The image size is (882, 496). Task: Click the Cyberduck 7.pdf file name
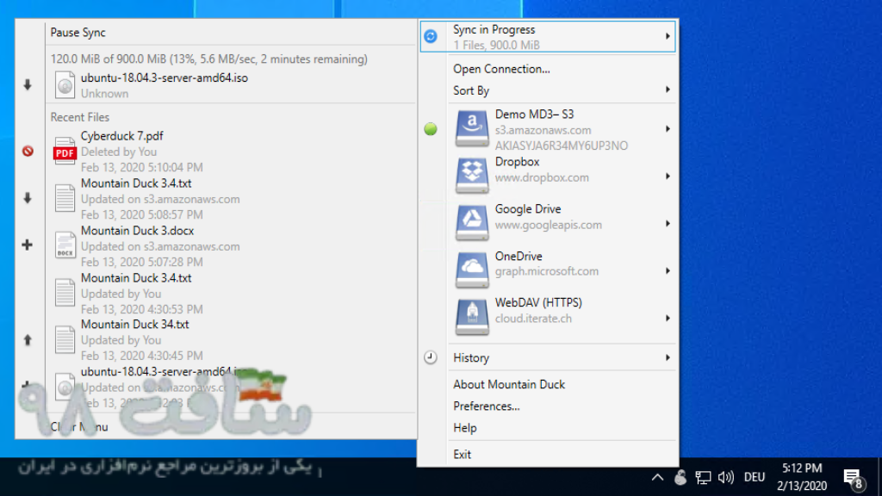[122, 136]
